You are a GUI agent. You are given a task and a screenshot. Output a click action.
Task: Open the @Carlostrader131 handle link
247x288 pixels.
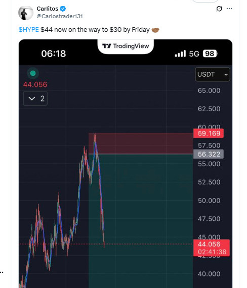tap(60, 16)
